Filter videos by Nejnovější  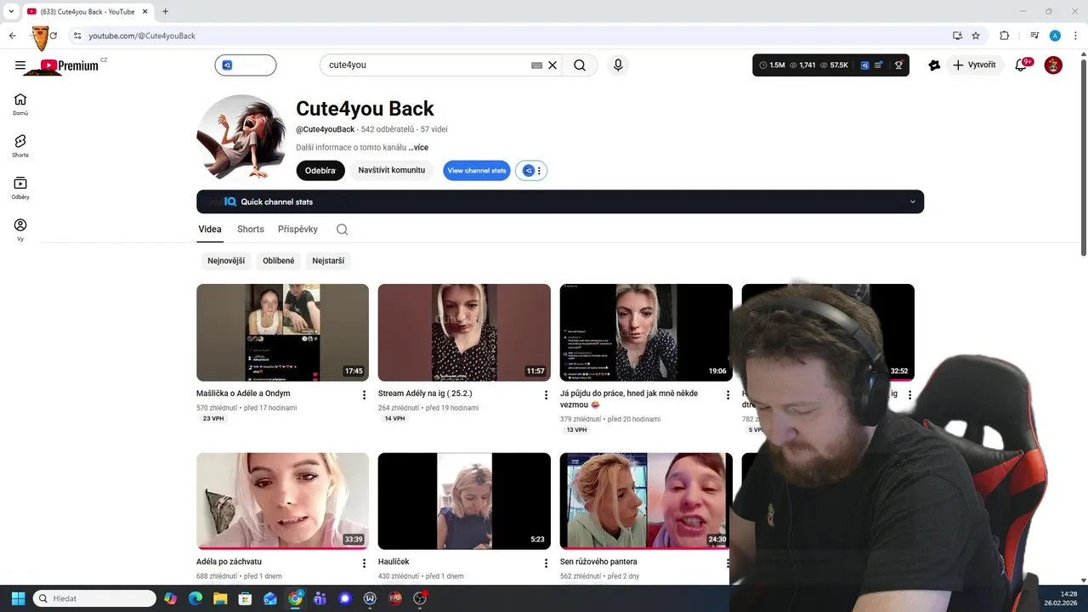tap(226, 261)
